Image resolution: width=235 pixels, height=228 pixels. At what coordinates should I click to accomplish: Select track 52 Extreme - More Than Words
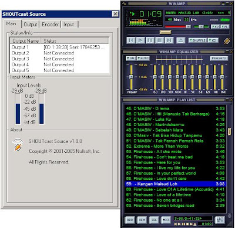175,146
